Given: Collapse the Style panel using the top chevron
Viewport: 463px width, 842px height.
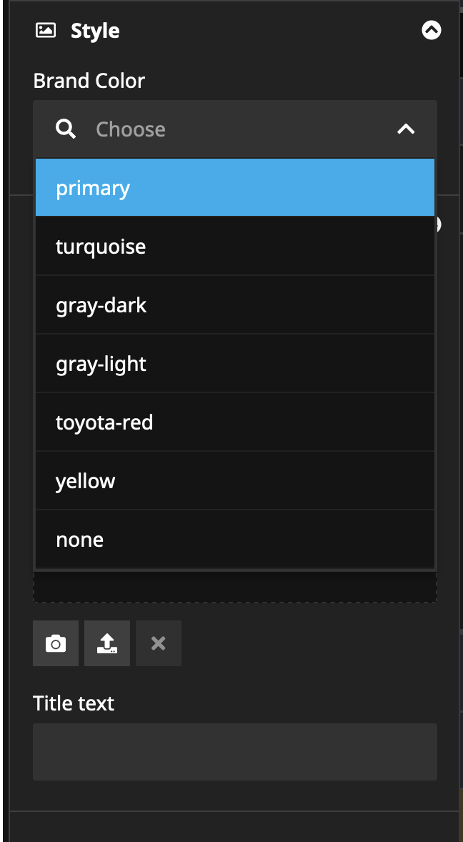Looking at the screenshot, I should [x=431, y=30].
